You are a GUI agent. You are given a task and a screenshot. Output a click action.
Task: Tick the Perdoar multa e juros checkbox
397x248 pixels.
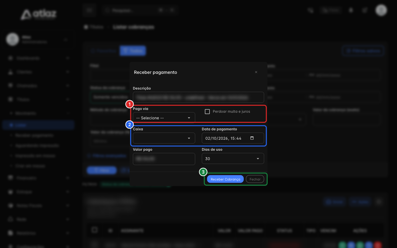(207, 112)
